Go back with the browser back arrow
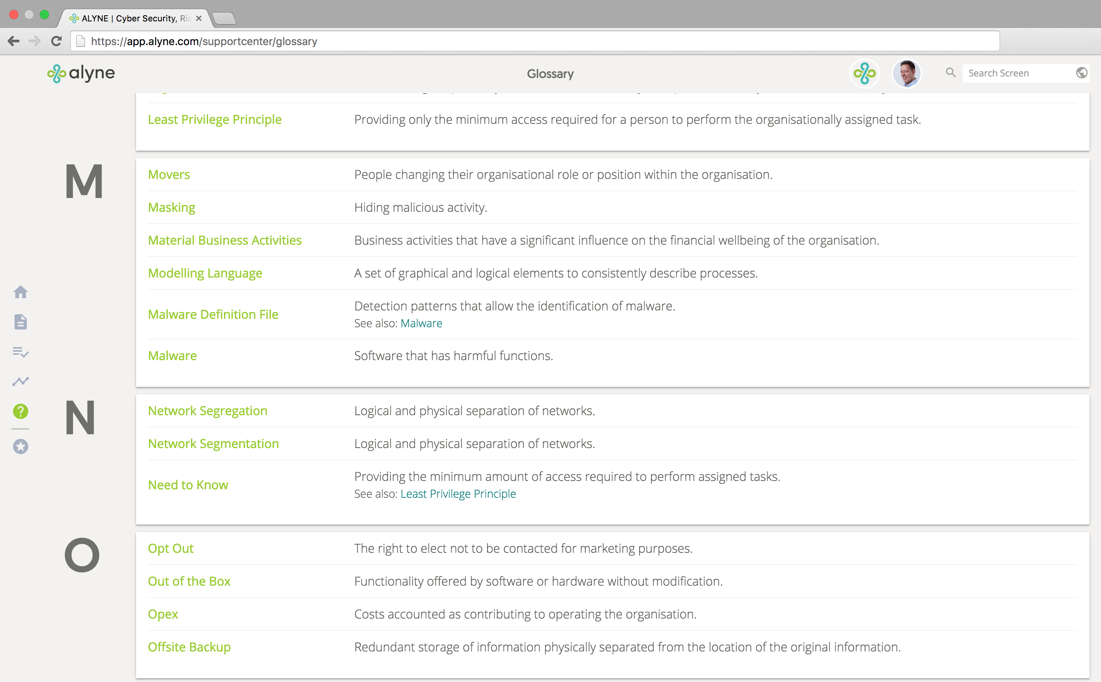 13,42
